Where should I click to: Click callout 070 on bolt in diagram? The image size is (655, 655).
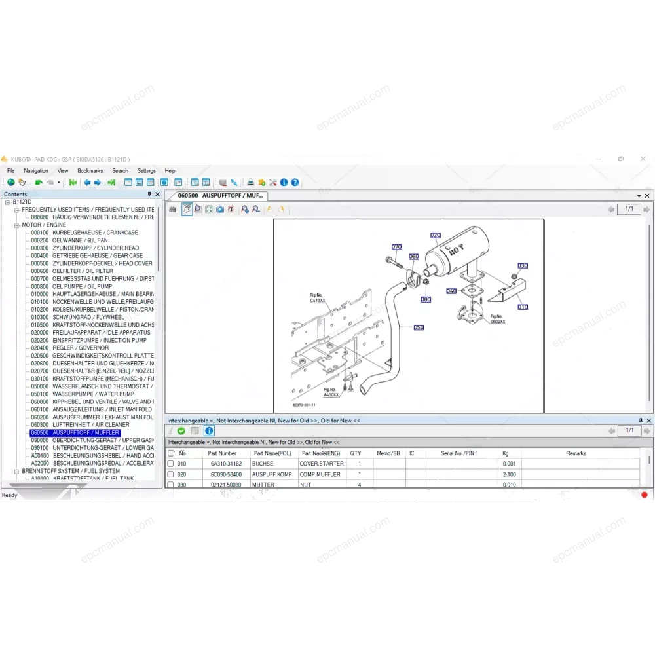coord(397,247)
